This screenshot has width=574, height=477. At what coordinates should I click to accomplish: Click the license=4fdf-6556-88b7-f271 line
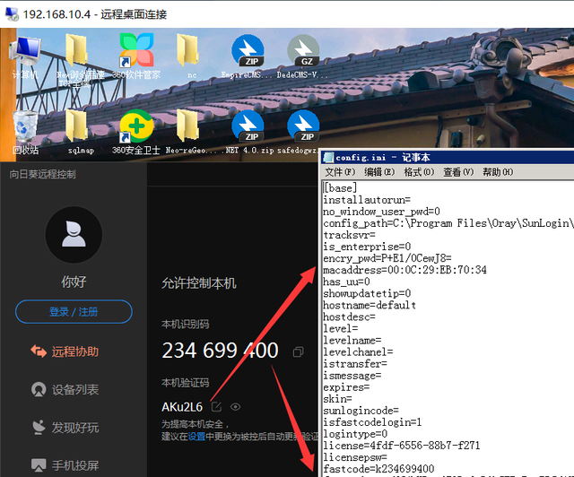(401, 445)
